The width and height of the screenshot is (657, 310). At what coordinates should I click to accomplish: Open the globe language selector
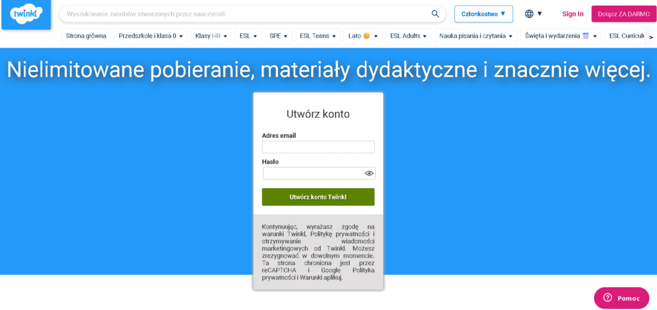[533, 13]
